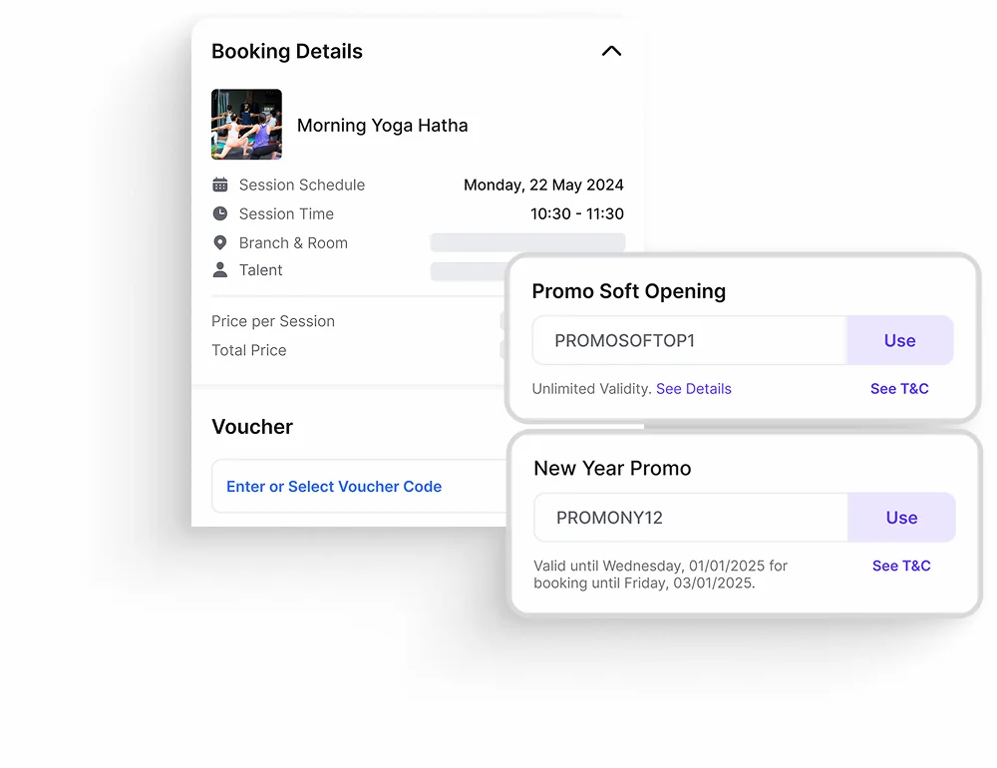The width and height of the screenshot is (997, 768).
Task: Use the Promo Soft Opening voucher
Action: point(899,341)
